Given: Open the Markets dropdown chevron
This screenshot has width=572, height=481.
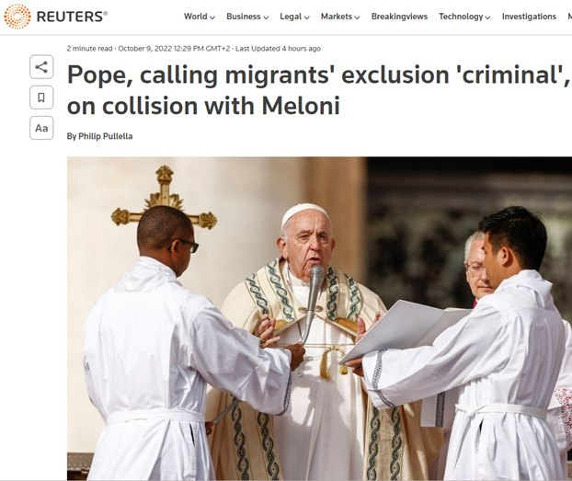Looking at the screenshot, I should pyautogui.click(x=357, y=17).
